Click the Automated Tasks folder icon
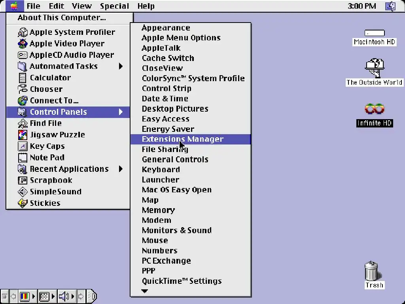This screenshot has height=304, width=405. [x=23, y=66]
